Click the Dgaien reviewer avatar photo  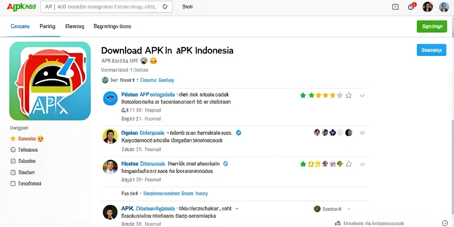110,136
